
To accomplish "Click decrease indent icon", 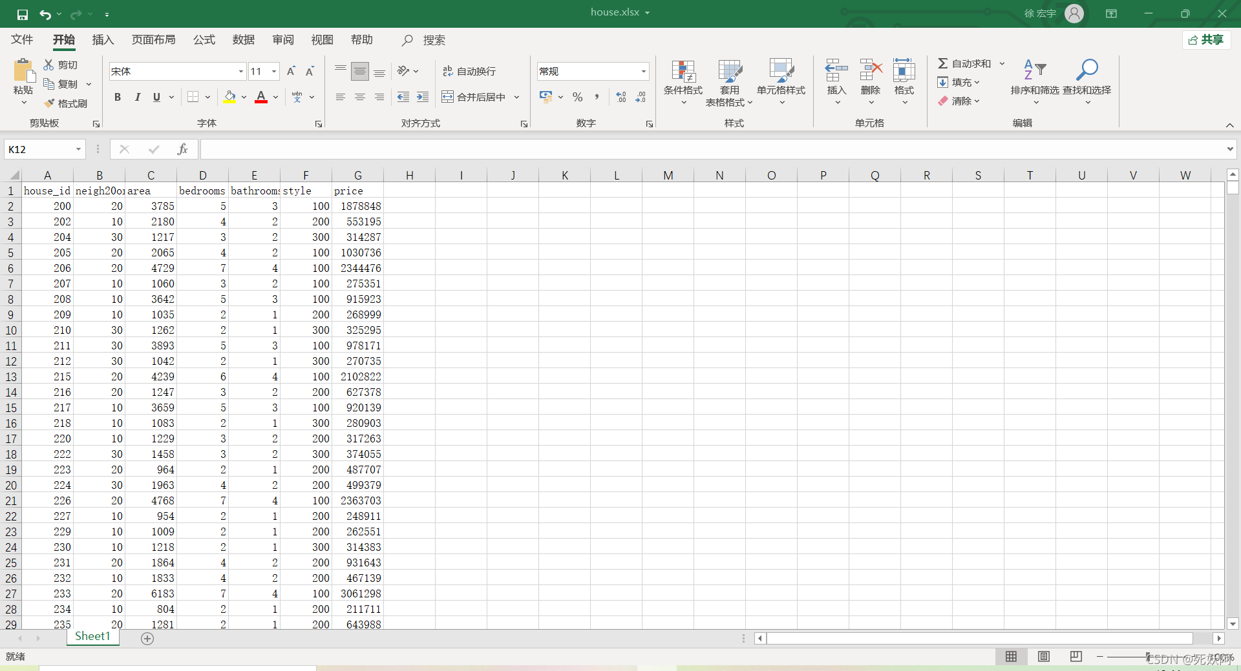I will point(403,97).
